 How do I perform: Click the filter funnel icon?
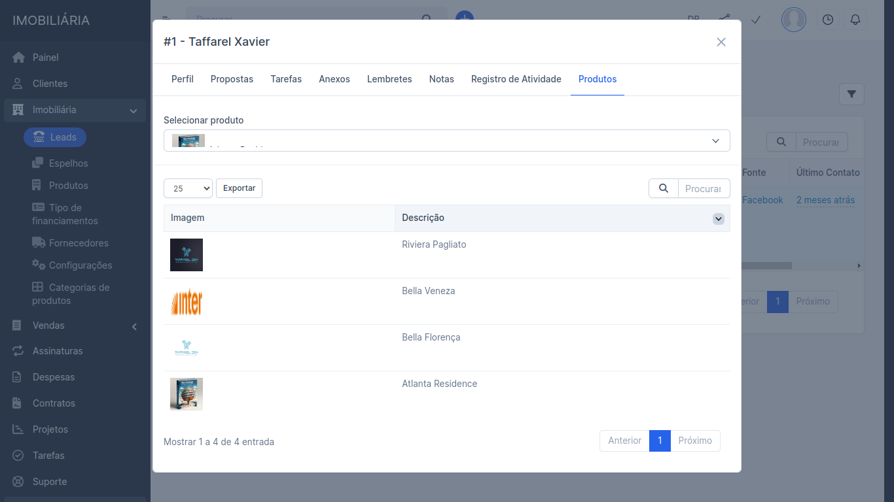tap(851, 94)
